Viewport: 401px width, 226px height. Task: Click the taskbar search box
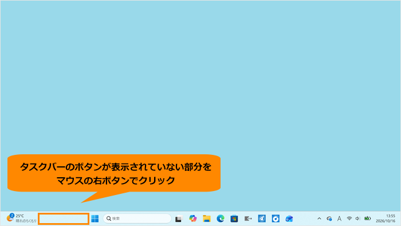pos(137,219)
